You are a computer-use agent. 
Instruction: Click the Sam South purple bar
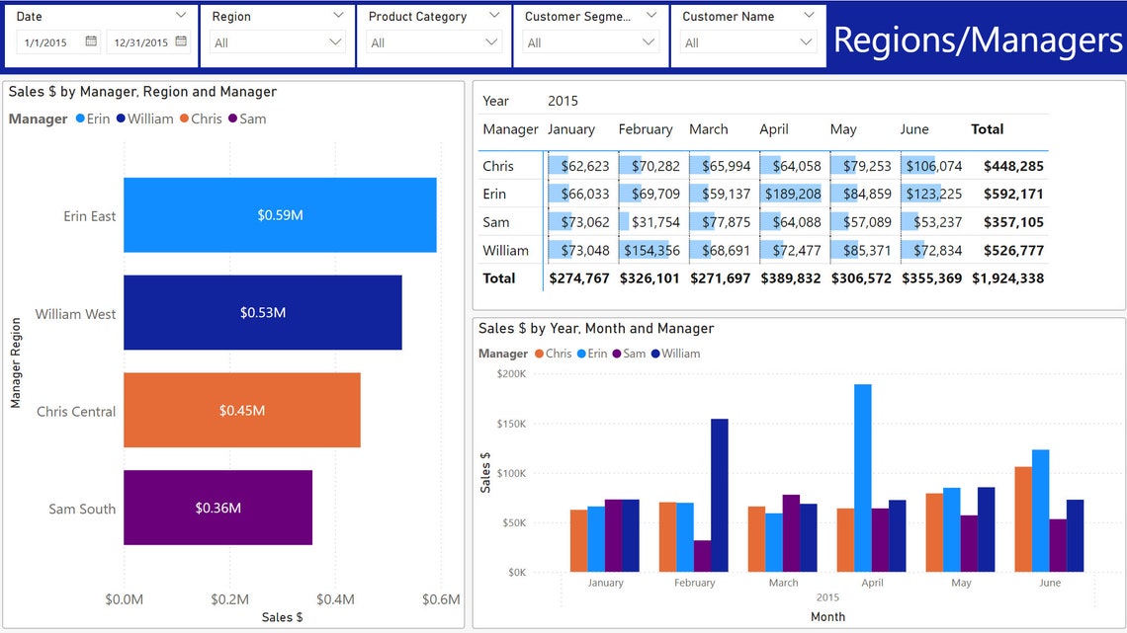(217, 507)
